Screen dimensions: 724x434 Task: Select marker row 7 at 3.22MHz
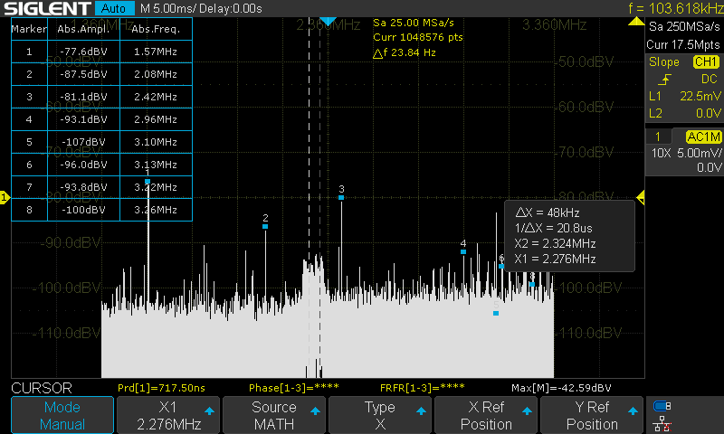pos(101,187)
